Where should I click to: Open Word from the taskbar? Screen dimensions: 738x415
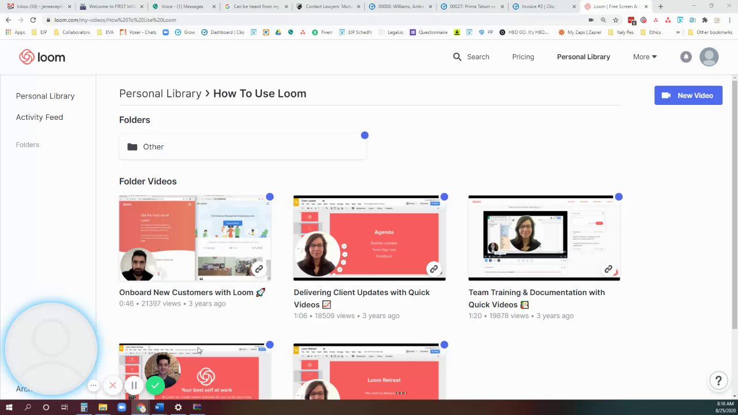click(159, 408)
